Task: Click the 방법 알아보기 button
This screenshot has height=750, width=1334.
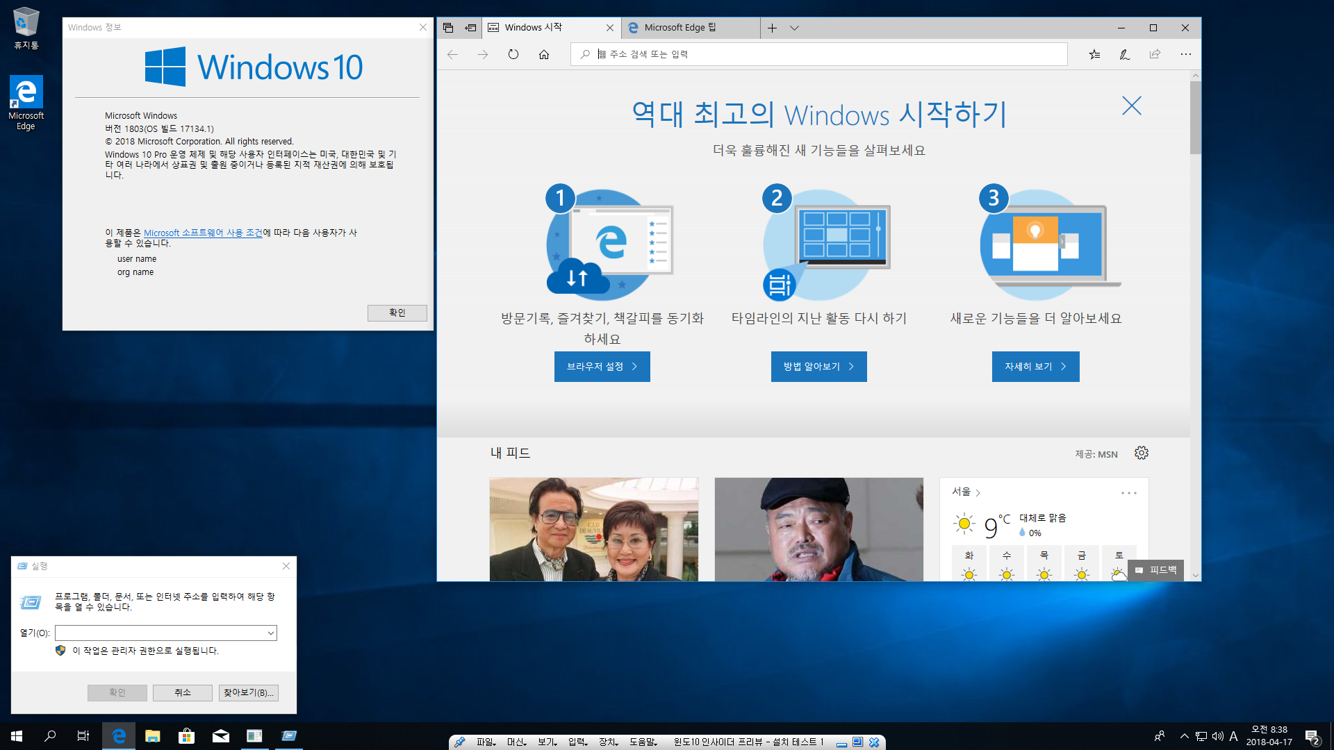Action: pyautogui.click(x=819, y=367)
